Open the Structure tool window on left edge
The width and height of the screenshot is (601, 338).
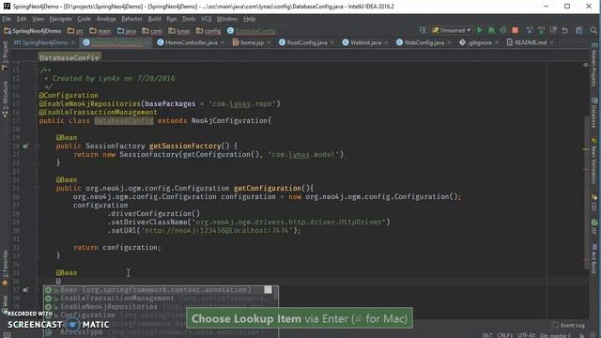(5, 100)
